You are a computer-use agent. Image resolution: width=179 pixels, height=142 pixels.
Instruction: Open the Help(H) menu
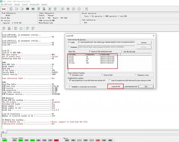pyautogui.click(x=44, y=5)
